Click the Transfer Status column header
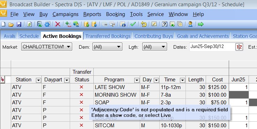This screenshot has height=129, width=257. (x=82, y=76)
